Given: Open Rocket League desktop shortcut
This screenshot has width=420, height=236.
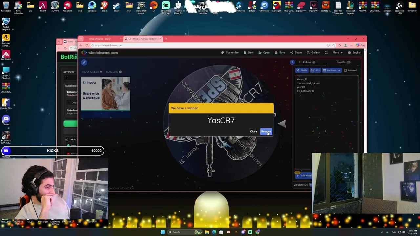Looking at the screenshot, I should (6, 24).
